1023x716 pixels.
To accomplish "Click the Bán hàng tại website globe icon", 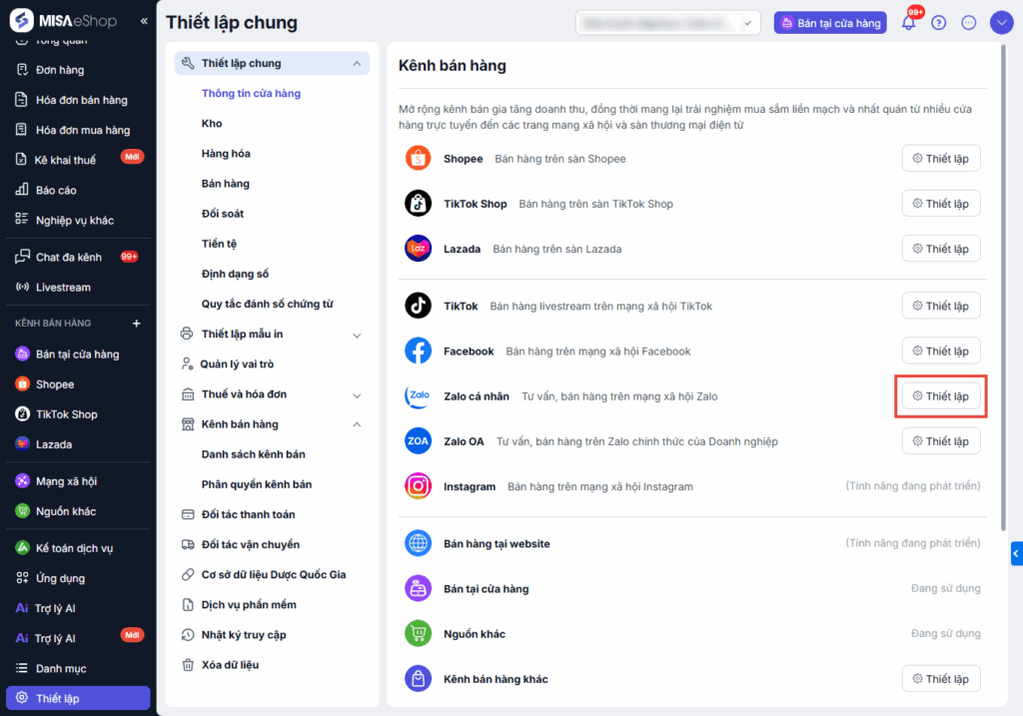I will click(418, 543).
